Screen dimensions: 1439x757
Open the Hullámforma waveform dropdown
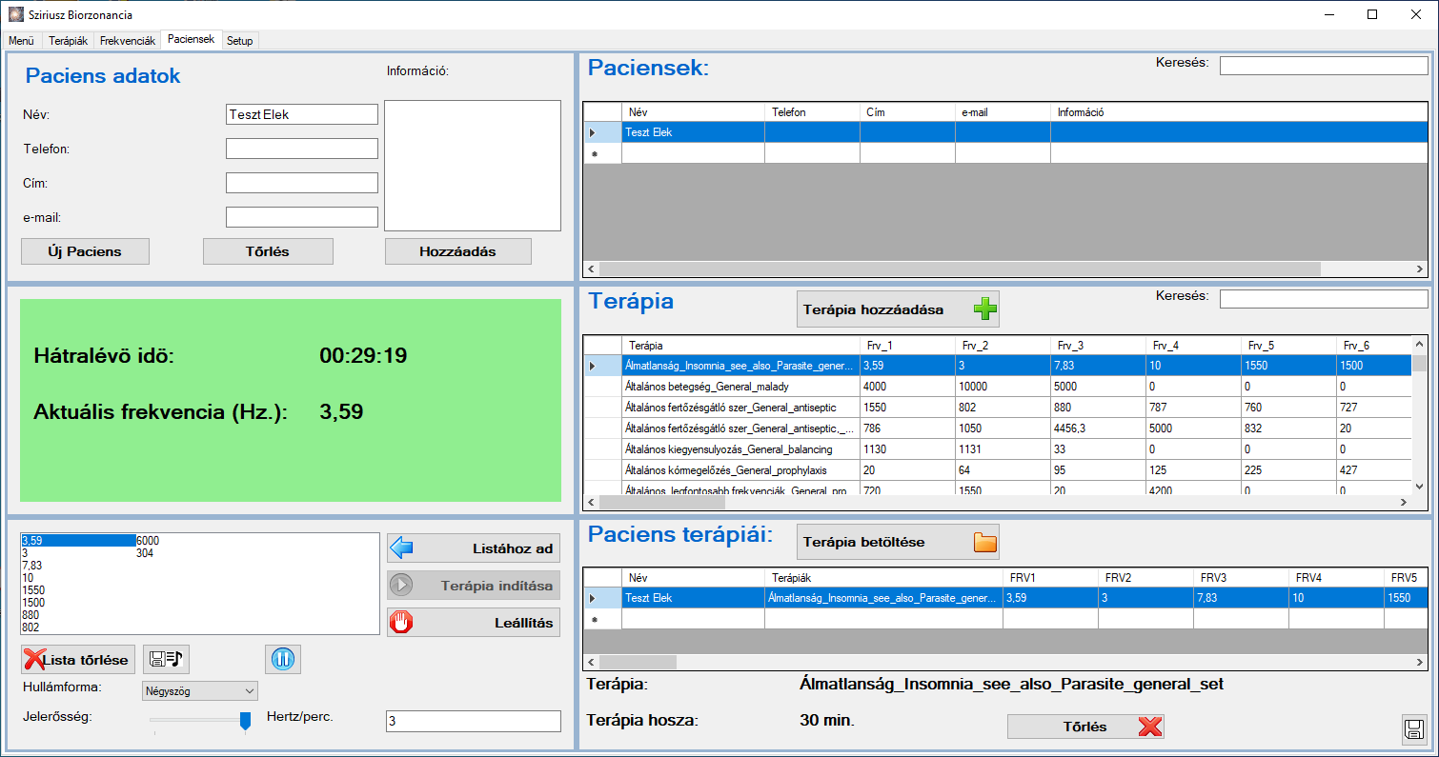click(200, 690)
